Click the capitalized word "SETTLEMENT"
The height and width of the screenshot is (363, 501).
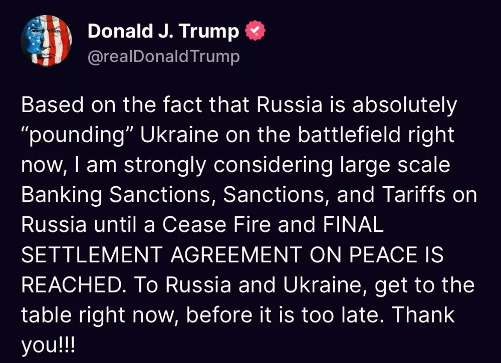coord(91,255)
